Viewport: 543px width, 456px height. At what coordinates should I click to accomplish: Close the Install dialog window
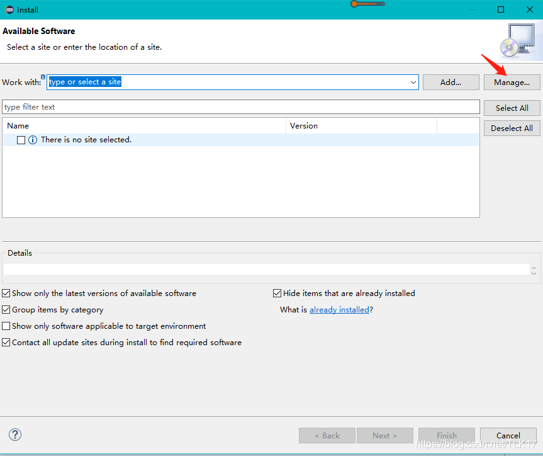tap(530, 9)
